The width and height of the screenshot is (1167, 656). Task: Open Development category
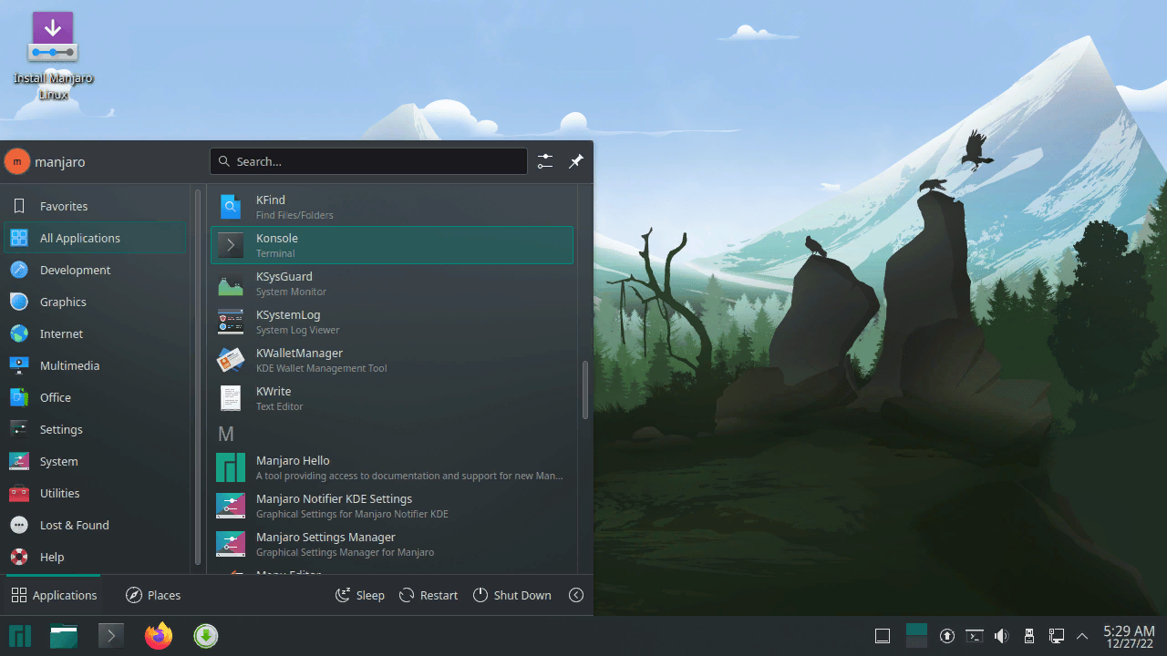95,270
